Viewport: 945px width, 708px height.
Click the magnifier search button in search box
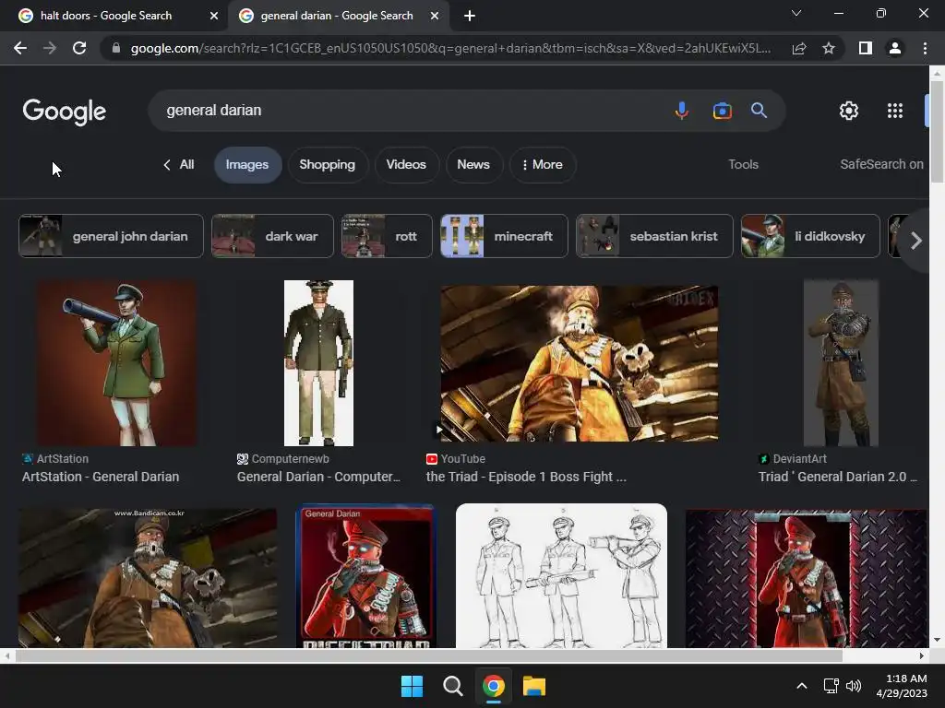(759, 111)
